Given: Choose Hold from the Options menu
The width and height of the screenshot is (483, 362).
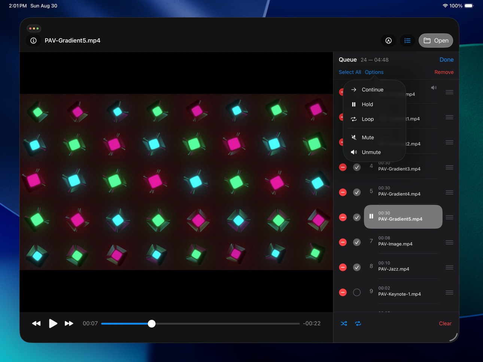Looking at the screenshot, I should pyautogui.click(x=374, y=104).
